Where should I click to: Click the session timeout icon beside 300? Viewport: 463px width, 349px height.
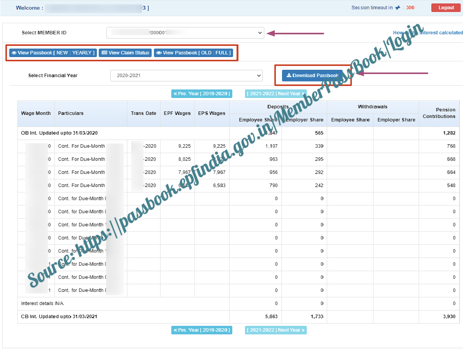tap(398, 8)
